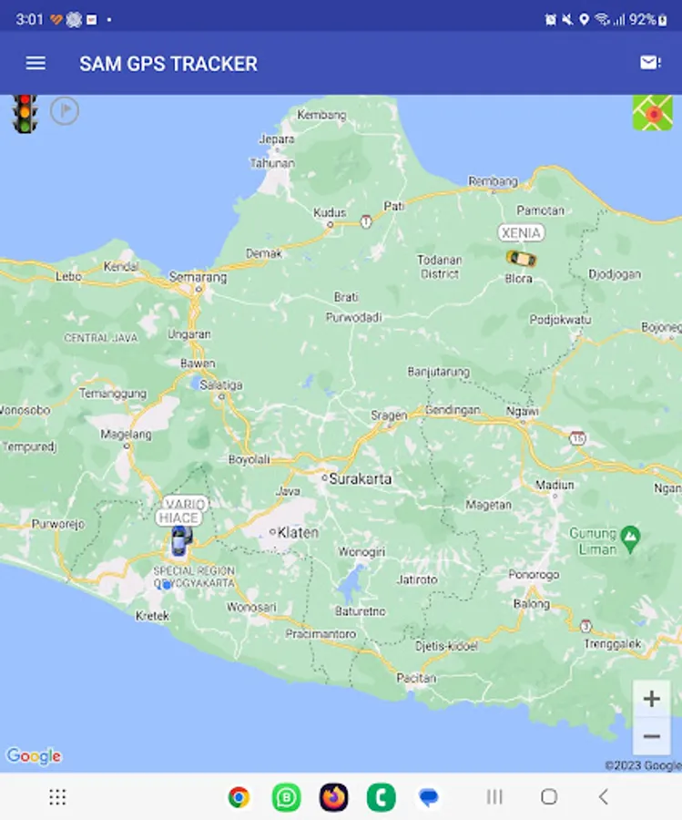
Task: Tap the Semarang city label
Action: pyautogui.click(x=198, y=277)
